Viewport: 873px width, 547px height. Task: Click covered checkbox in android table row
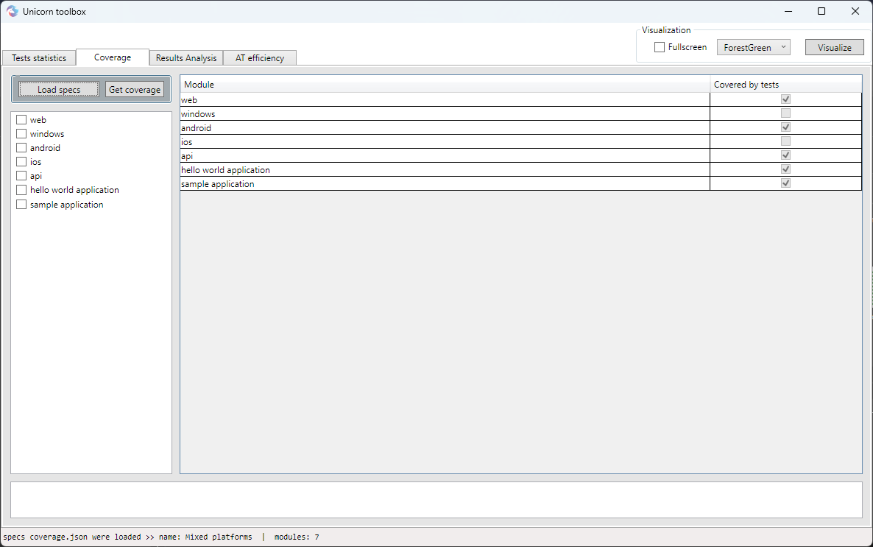785,127
